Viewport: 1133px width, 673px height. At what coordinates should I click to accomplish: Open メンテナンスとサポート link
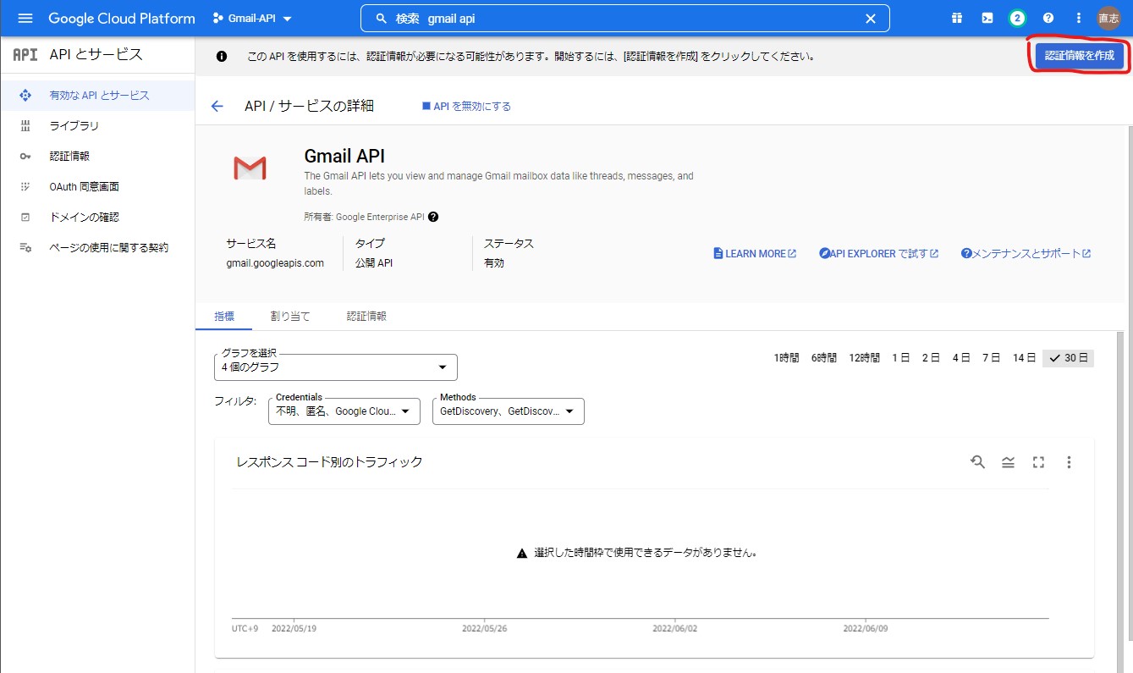pyautogui.click(x=1026, y=254)
